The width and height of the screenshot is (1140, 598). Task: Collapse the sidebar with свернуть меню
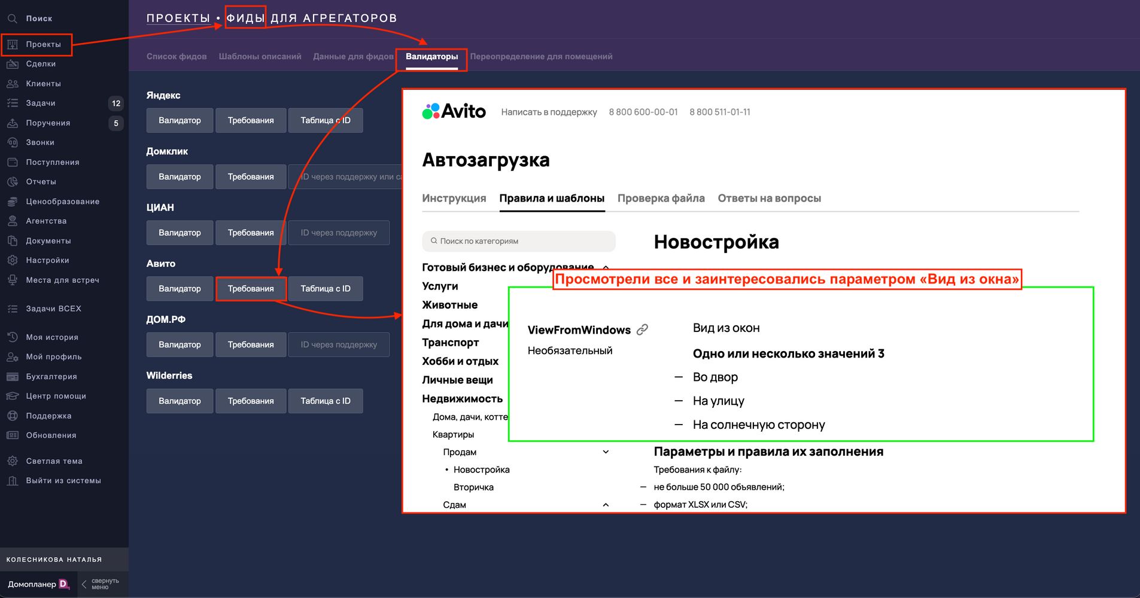pos(101,584)
